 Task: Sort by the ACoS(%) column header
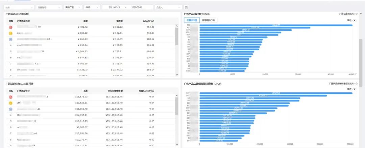(148, 21)
